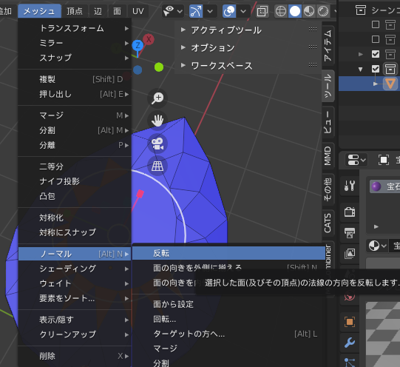Image resolution: width=400 pixels, height=367 pixels.
Task: Open the editor type dropdown in properties
Action: (x=356, y=160)
